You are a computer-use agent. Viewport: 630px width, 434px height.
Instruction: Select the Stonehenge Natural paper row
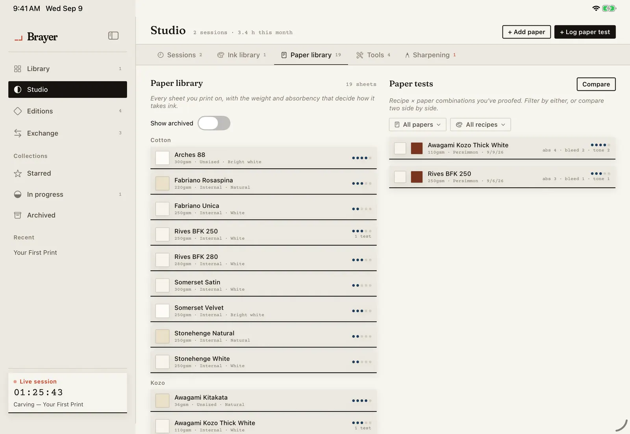(263, 336)
